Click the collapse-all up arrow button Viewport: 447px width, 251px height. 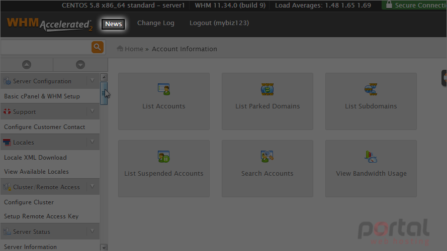(x=27, y=65)
